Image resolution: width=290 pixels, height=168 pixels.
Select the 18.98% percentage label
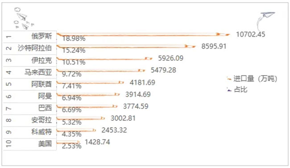coord(74,38)
